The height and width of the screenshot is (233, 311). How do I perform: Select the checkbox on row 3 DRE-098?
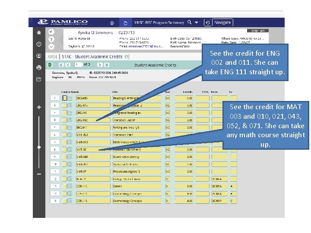(x=64, y=113)
